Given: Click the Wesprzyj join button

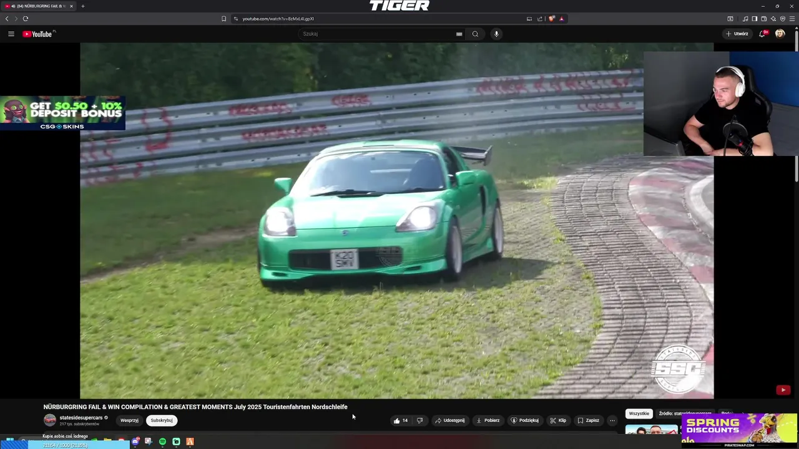Looking at the screenshot, I should (x=129, y=420).
